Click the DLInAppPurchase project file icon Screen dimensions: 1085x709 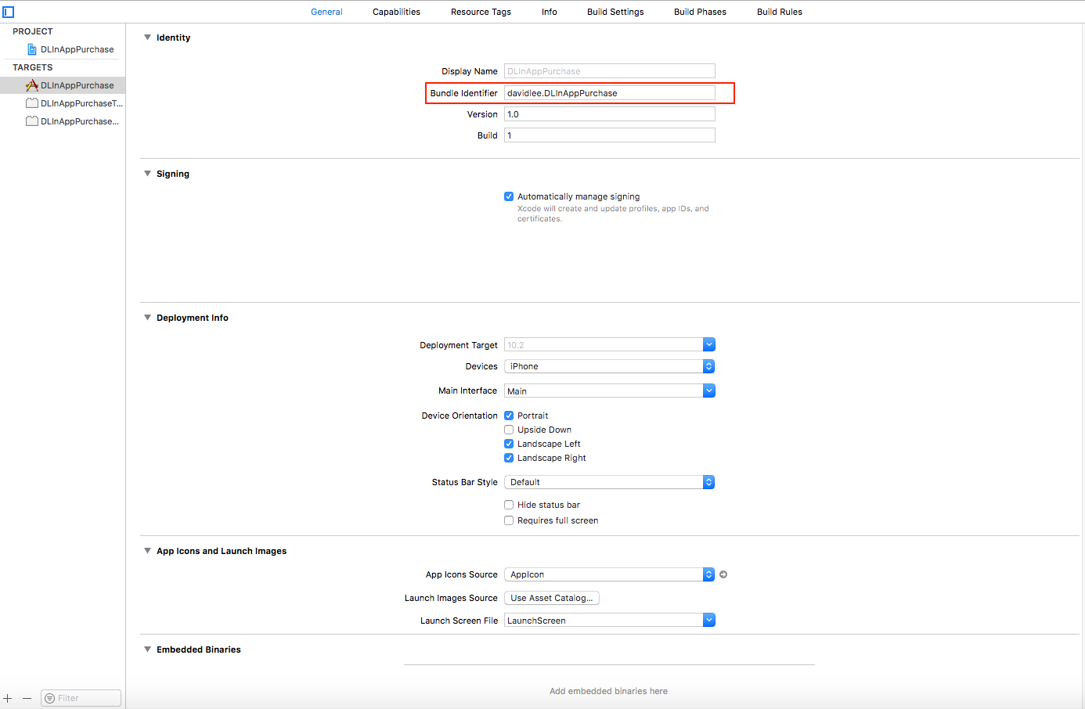[32, 49]
